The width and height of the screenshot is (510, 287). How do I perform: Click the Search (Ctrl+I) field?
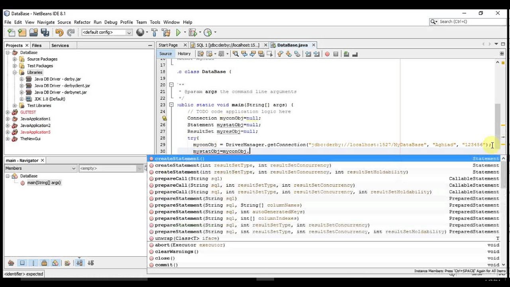468,22
